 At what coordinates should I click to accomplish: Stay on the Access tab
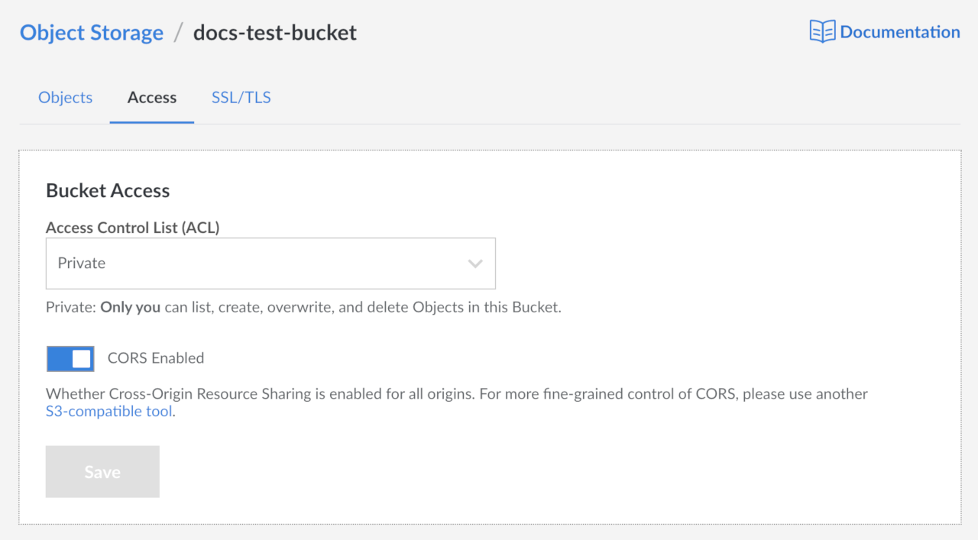click(x=151, y=97)
